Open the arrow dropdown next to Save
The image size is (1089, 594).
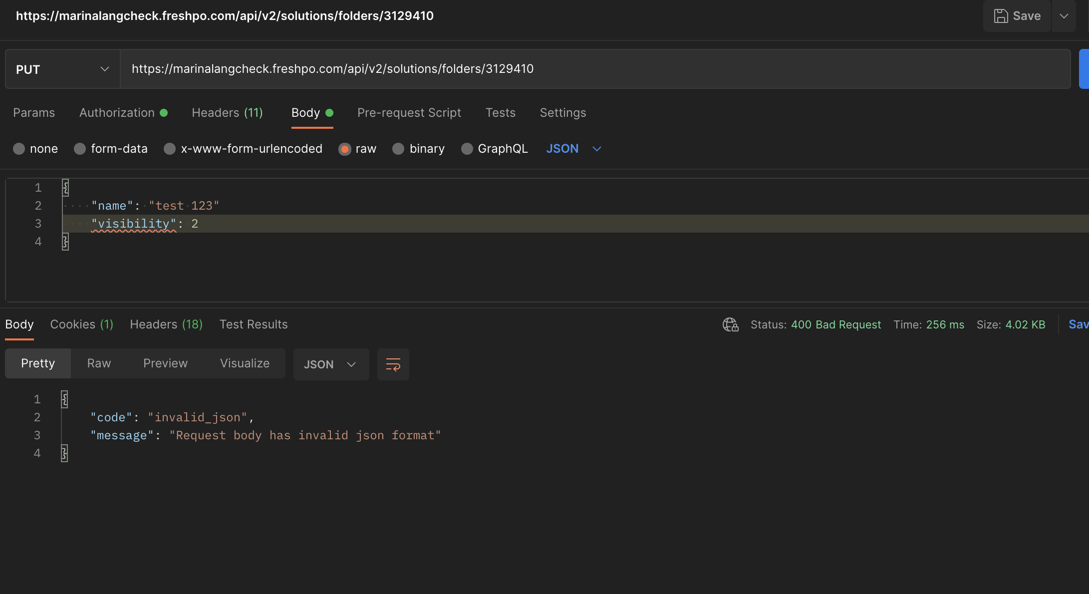pyautogui.click(x=1064, y=16)
